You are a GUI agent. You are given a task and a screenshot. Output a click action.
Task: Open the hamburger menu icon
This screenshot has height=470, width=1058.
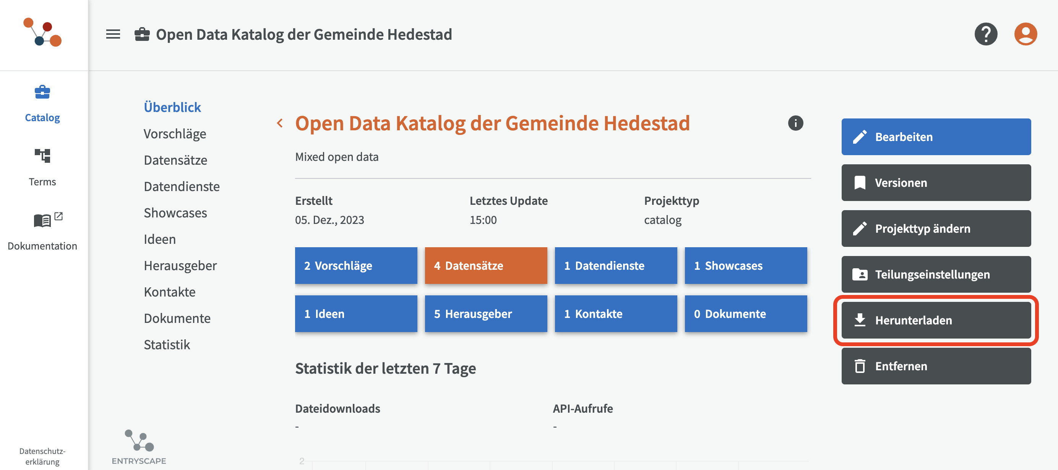click(113, 34)
